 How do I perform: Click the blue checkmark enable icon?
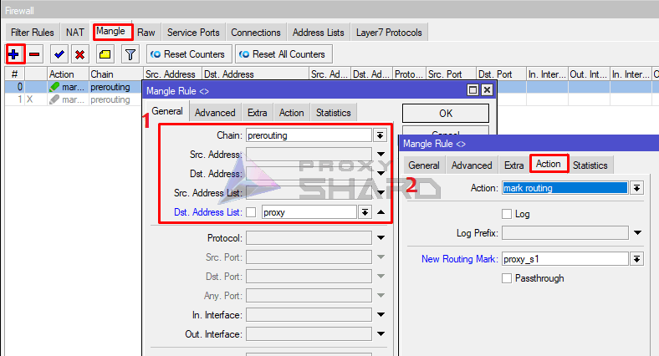tap(59, 54)
